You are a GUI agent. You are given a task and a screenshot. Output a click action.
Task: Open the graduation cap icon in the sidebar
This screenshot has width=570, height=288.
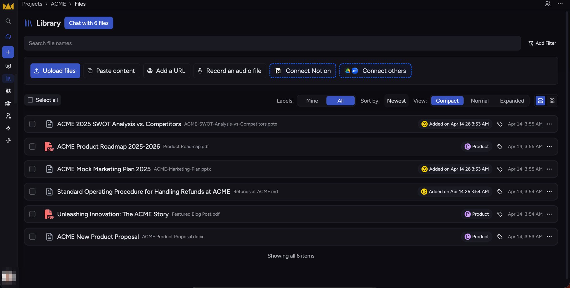(x=8, y=103)
